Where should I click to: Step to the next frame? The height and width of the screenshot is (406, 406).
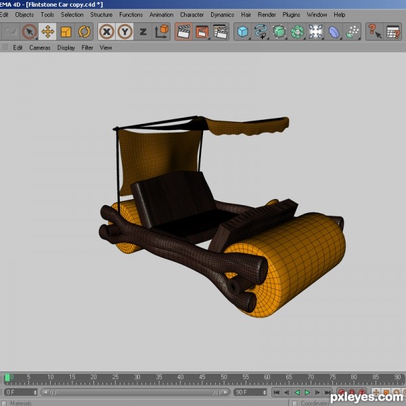[317, 392]
